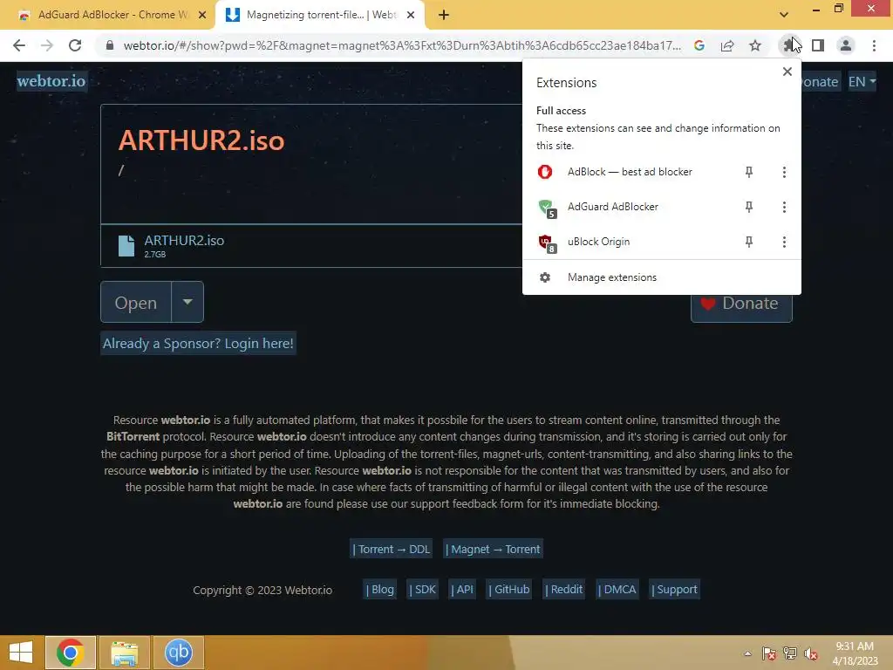Open more options for AdBlock

click(784, 172)
